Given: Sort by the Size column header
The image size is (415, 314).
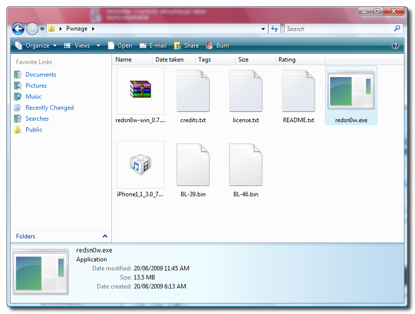Looking at the screenshot, I should coord(255,60).
